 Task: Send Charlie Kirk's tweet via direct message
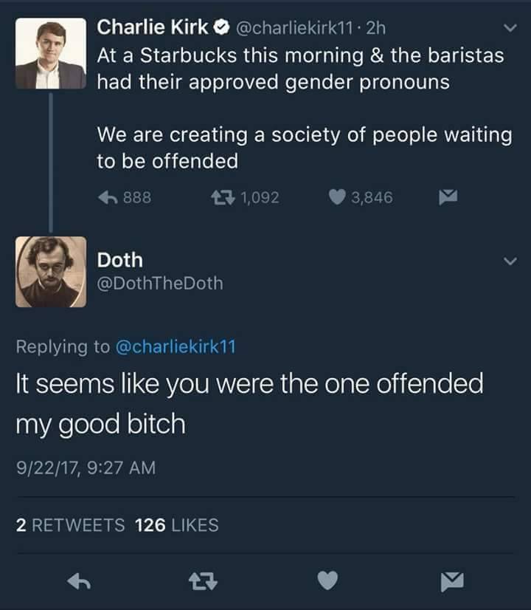coord(448,197)
